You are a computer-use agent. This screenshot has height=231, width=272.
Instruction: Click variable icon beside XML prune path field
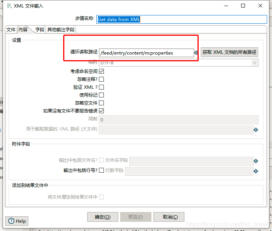(x=256, y=130)
